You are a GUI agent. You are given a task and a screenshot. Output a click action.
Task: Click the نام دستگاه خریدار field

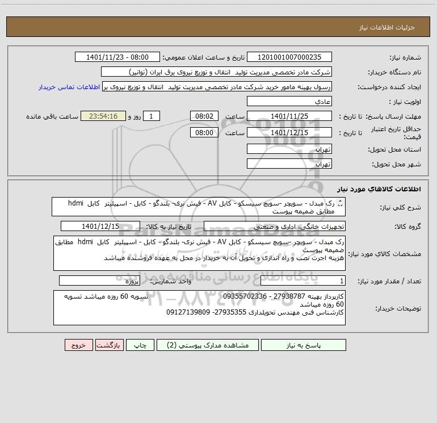[x=216, y=72]
